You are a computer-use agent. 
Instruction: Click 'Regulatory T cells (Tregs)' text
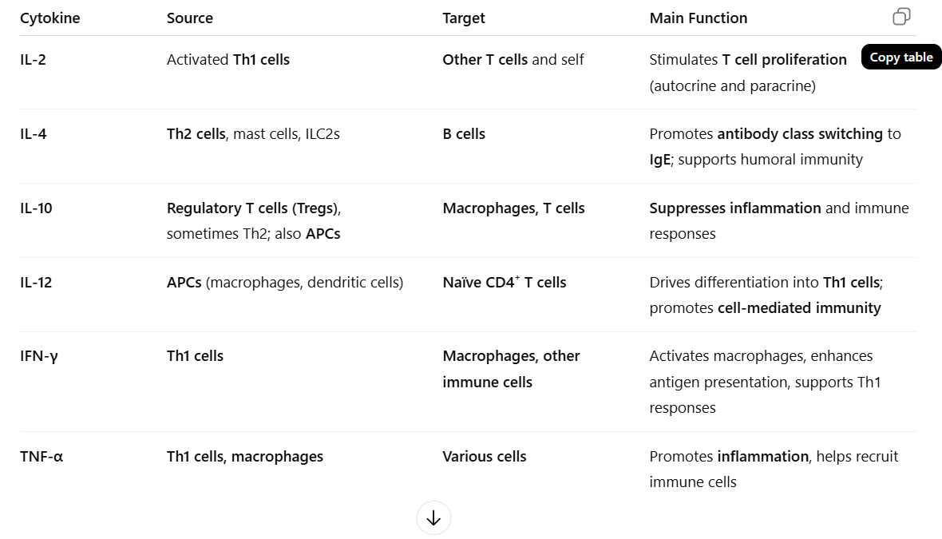254,208
